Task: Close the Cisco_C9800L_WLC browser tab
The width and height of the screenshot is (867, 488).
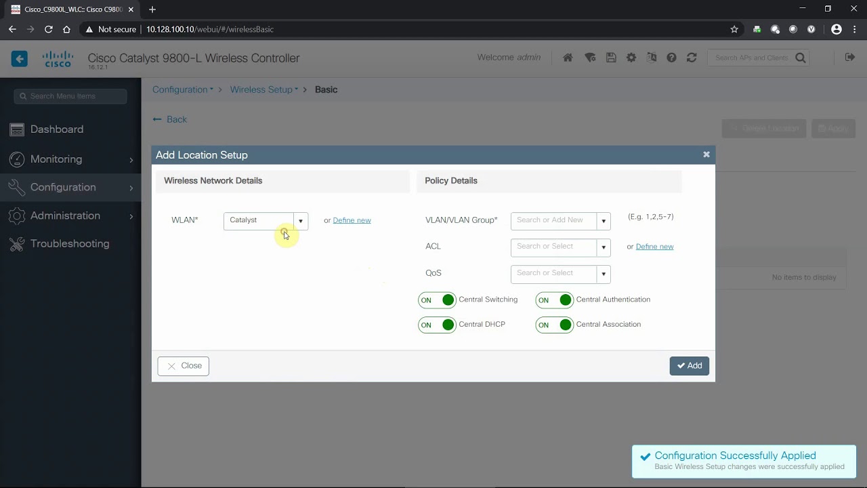Action: click(x=131, y=9)
